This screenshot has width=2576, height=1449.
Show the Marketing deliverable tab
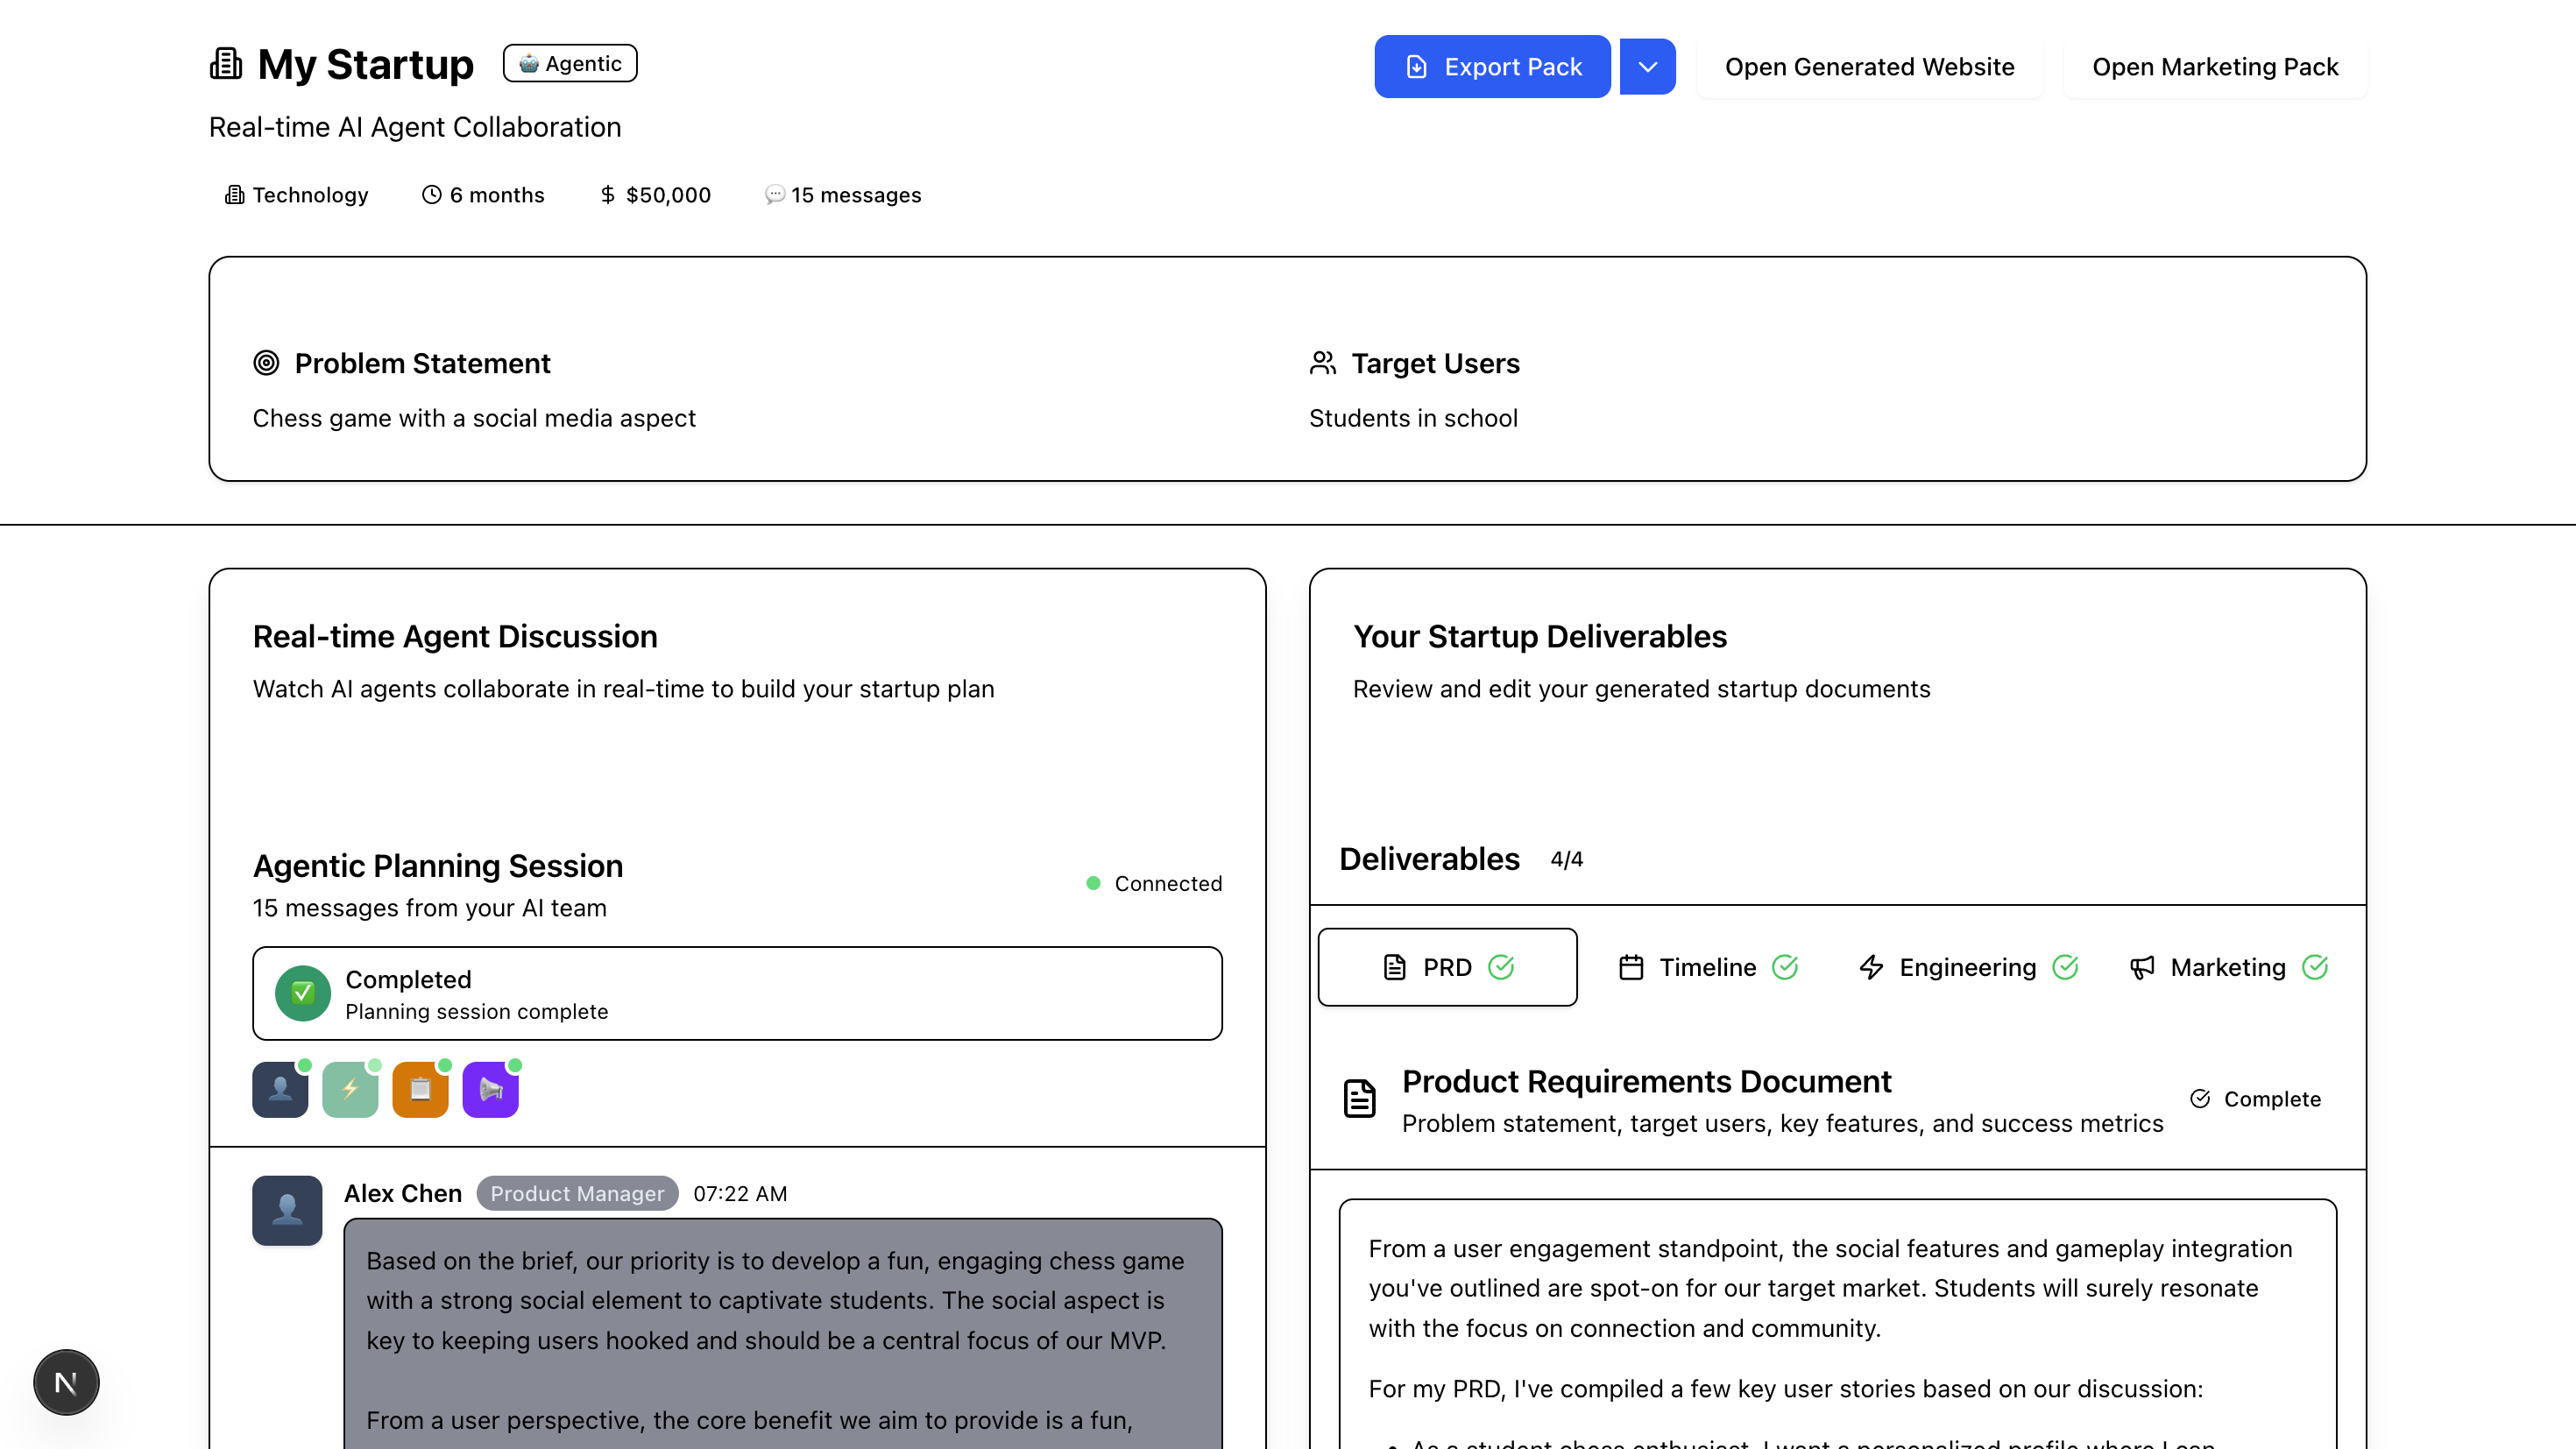point(2228,967)
